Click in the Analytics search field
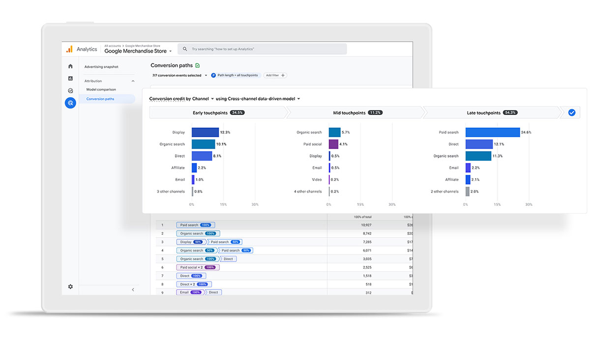 click(262, 49)
